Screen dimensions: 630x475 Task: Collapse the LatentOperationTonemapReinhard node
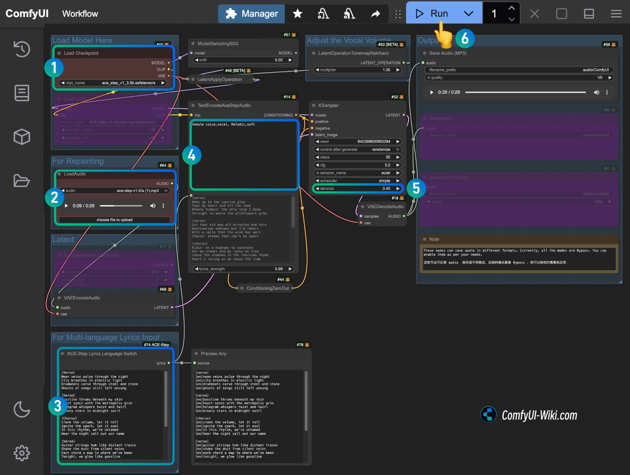click(313, 53)
